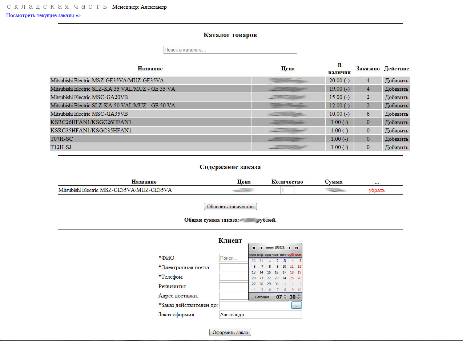Click the order quantity input field
The height and width of the screenshot is (341, 463).
click(x=287, y=190)
